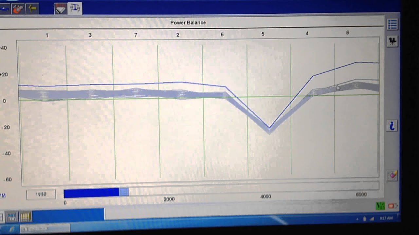Click the 6000 RPM scale label

coord(361,194)
